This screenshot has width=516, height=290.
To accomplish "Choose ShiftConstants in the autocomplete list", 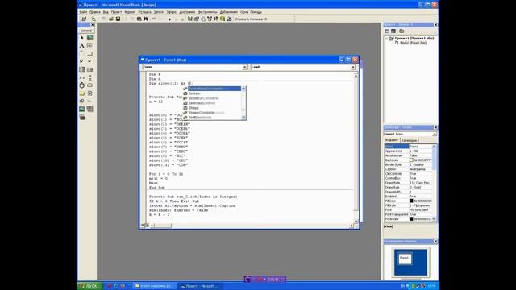I will tap(200, 118).
